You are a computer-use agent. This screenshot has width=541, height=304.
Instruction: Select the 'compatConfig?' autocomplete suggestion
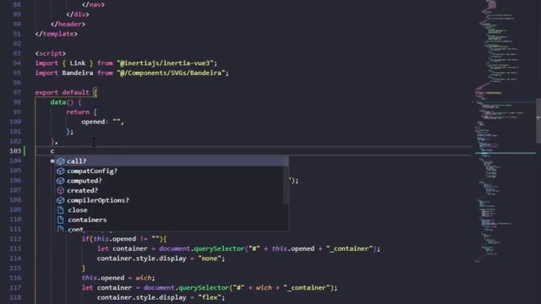pos(172,171)
